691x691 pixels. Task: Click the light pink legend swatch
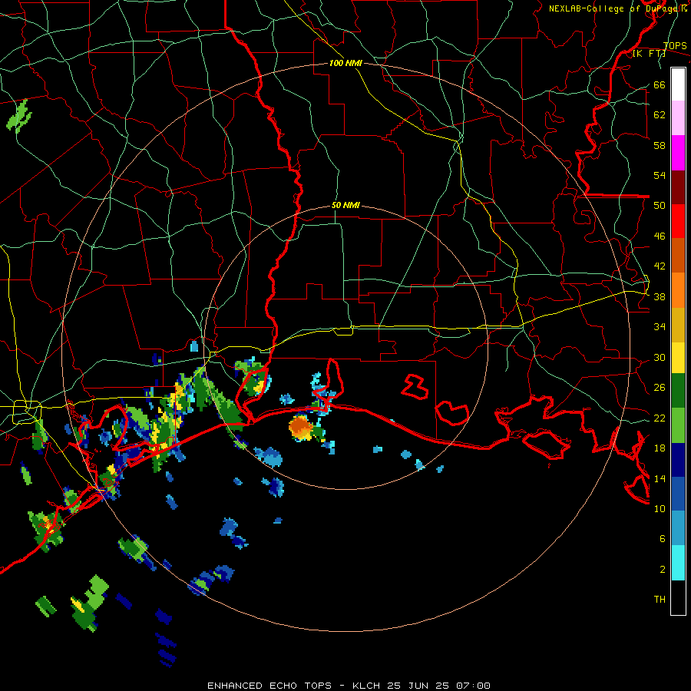pyautogui.click(x=678, y=118)
